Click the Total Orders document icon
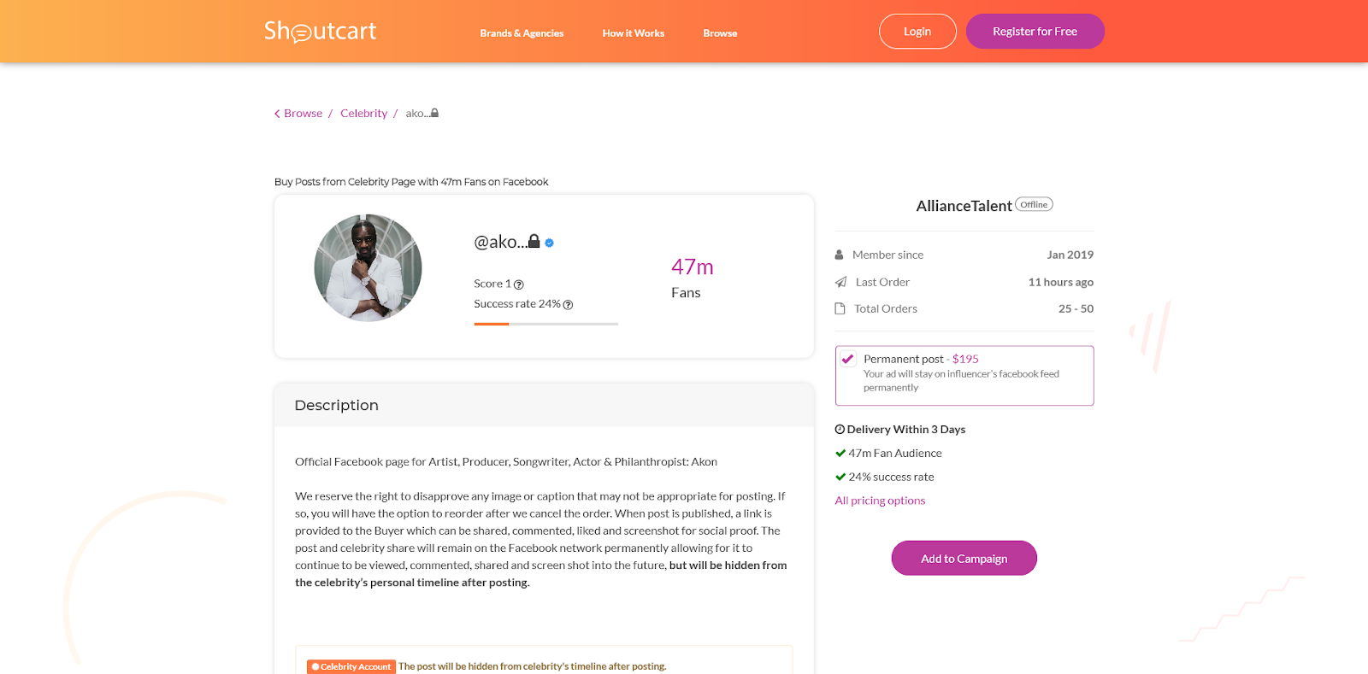The height and width of the screenshot is (674, 1368). [x=840, y=308]
